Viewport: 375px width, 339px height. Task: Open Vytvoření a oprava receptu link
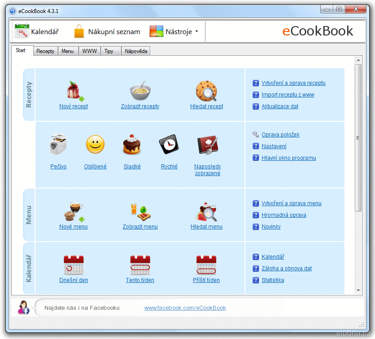point(294,83)
